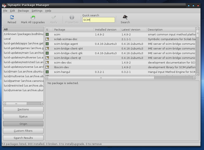Click the status bar packages listed text
This screenshot has height=150, width=204.
point(52,144)
